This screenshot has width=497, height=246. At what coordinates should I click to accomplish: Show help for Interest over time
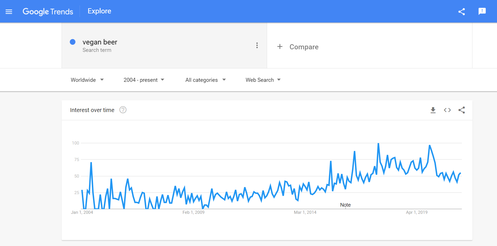(x=123, y=110)
